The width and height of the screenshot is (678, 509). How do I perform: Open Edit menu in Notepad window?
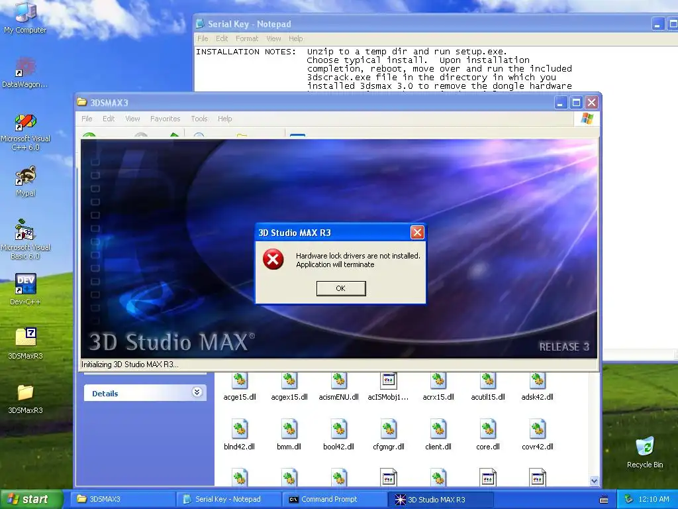point(222,38)
